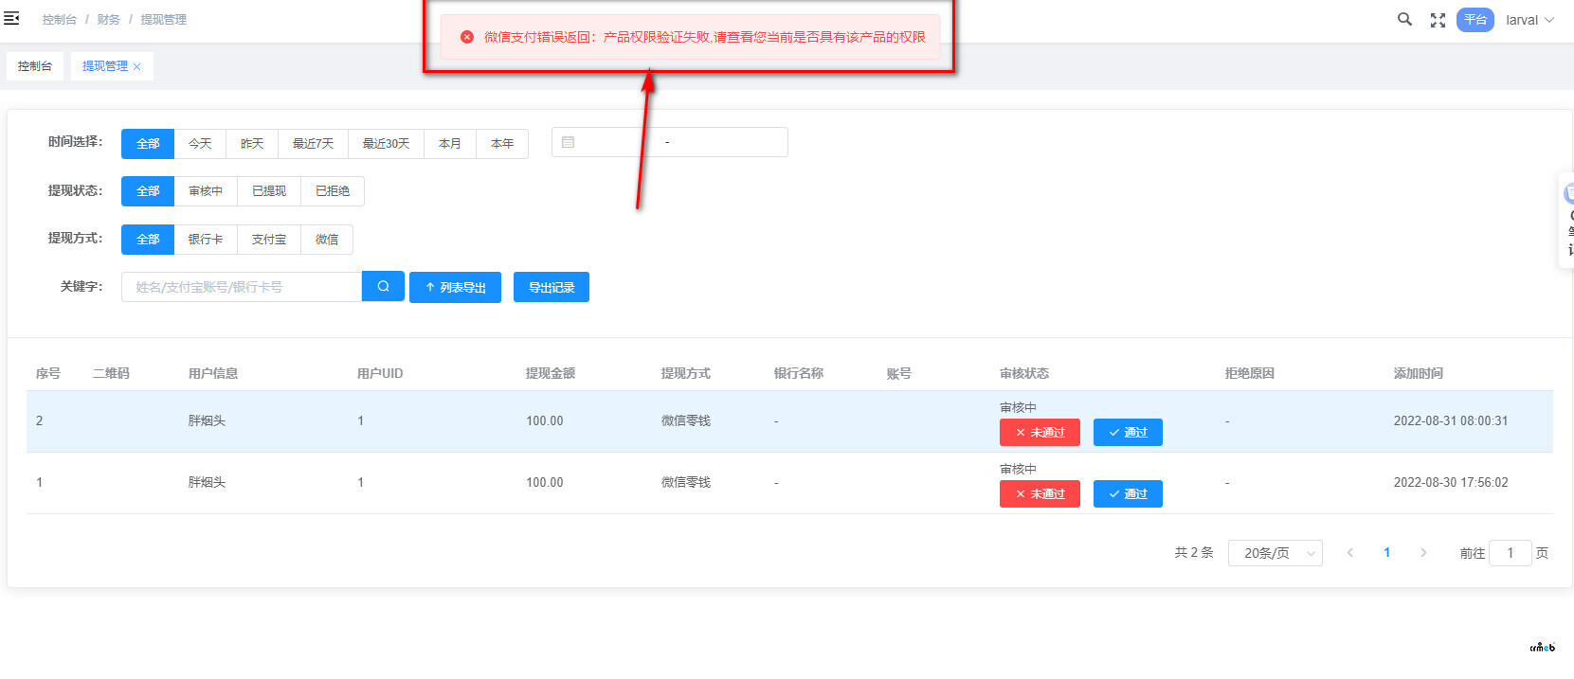
Task: Open the 20条/页 page size dropdown
Action: [x=1275, y=553]
